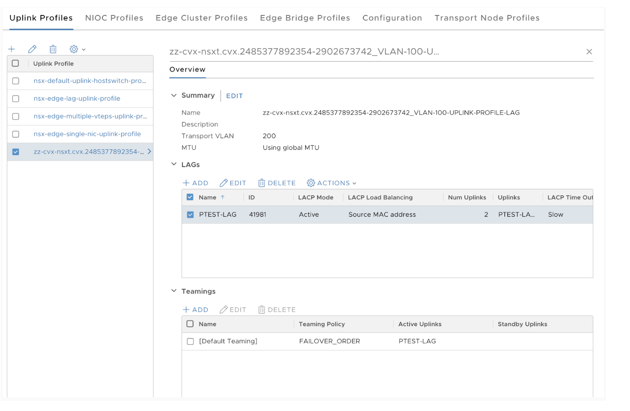Sort LAGs by the Name column arrow
630x411 pixels.
[222, 197]
